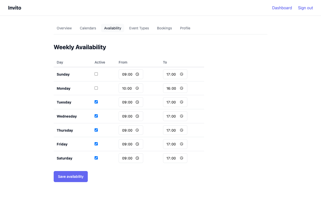The height and width of the screenshot is (216, 321).
Task: Go to the Event Types tab
Action: (x=139, y=28)
